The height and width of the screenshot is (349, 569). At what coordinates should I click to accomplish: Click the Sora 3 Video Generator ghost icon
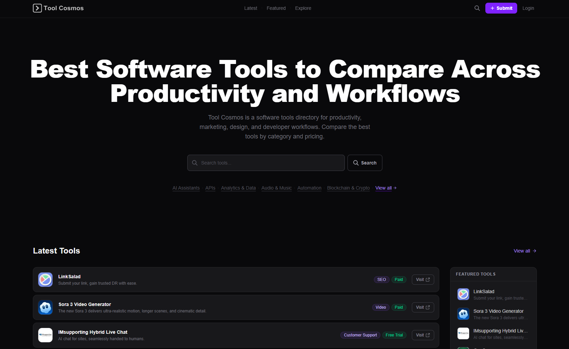(x=45, y=307)
